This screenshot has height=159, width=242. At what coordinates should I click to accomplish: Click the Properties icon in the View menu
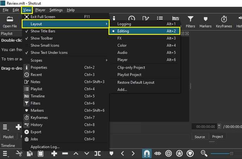coord(26,67)
